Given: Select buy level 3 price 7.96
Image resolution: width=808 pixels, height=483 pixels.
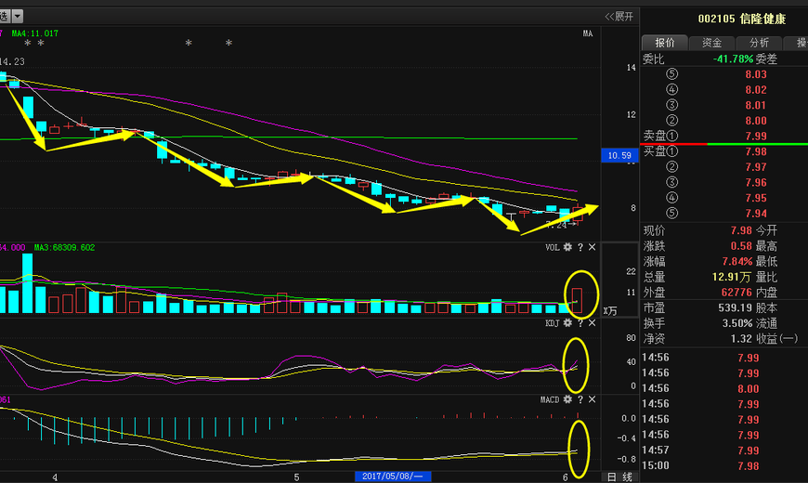Looking at the screenshot, I should (x=756, y=182).
